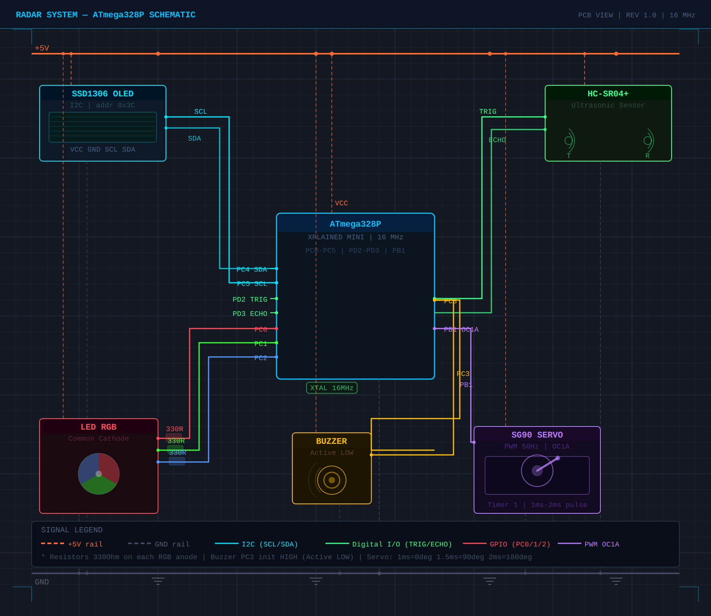Select the PC0 pin label
The image size is (711, 616).
pos(261,329)
